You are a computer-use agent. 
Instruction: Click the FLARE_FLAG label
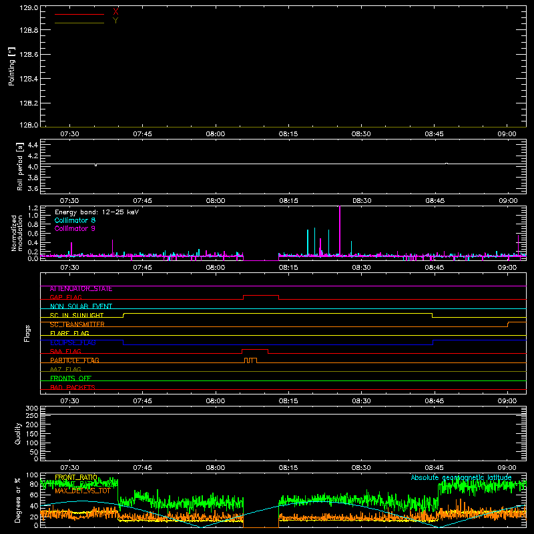click(69, 333)
